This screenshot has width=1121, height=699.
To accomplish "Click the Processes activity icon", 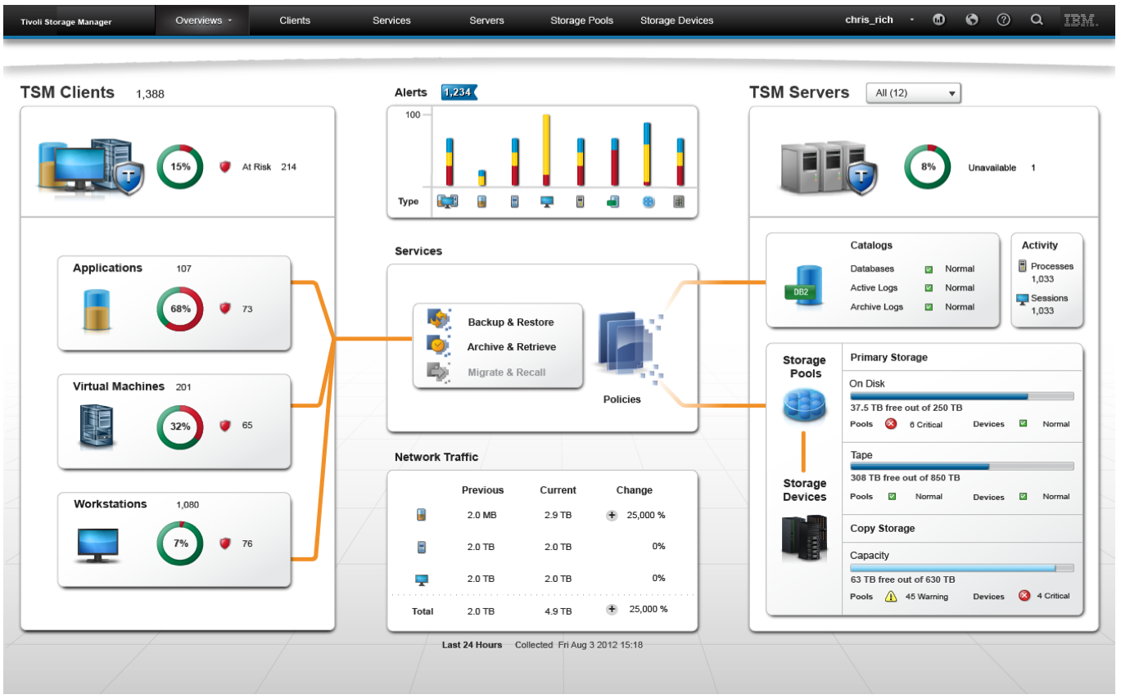I will click(1023, 266).
